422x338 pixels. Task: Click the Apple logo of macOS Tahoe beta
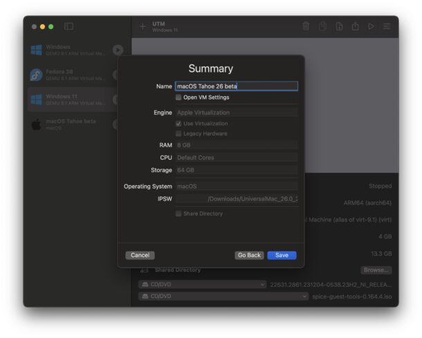click(36, 124)
